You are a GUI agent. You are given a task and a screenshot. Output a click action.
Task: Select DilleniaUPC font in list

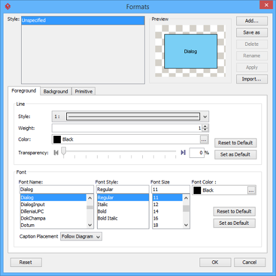53,211
